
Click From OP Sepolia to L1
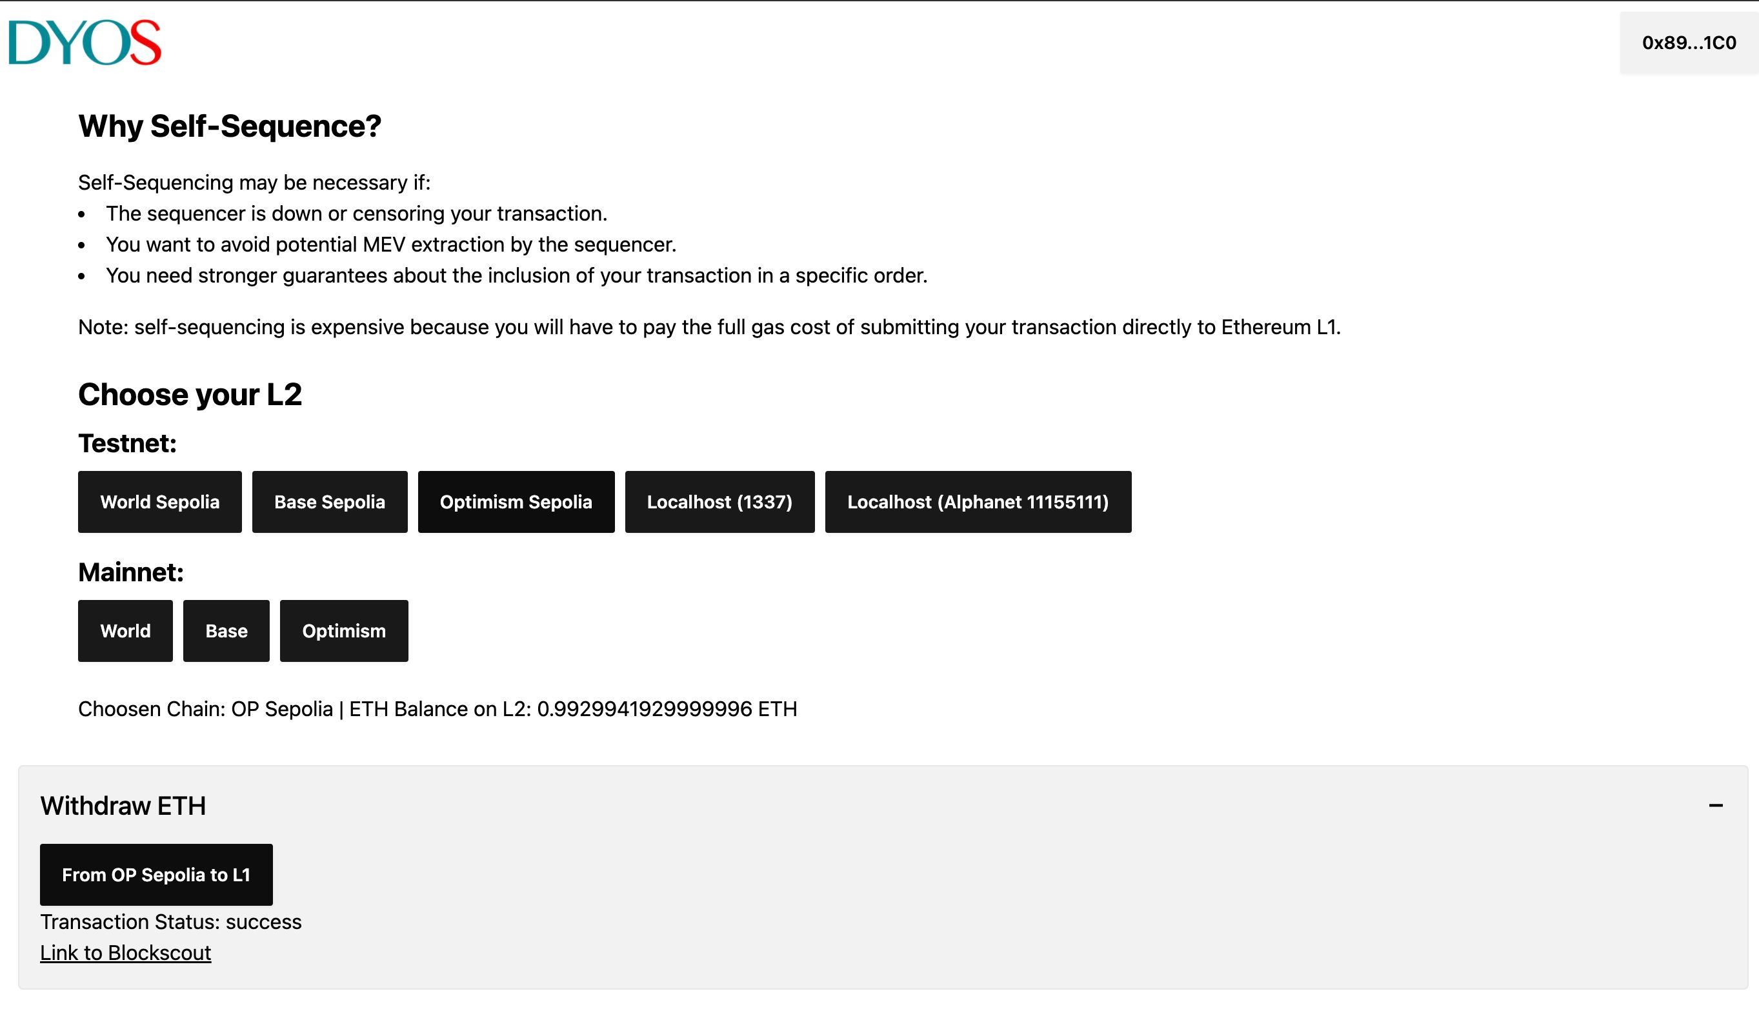pyautogui.click(x=156, y=875)
